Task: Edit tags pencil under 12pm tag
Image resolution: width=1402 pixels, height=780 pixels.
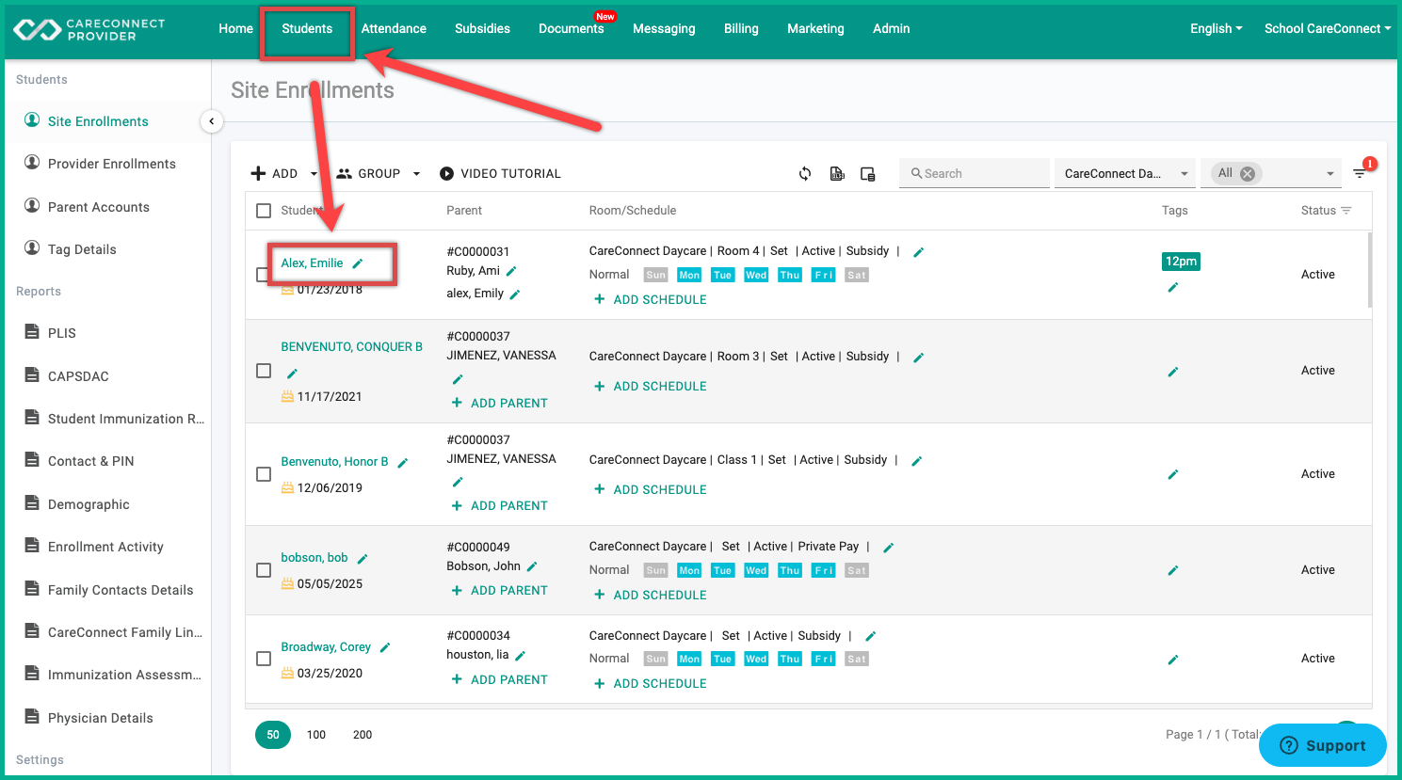Action: 1173,287
